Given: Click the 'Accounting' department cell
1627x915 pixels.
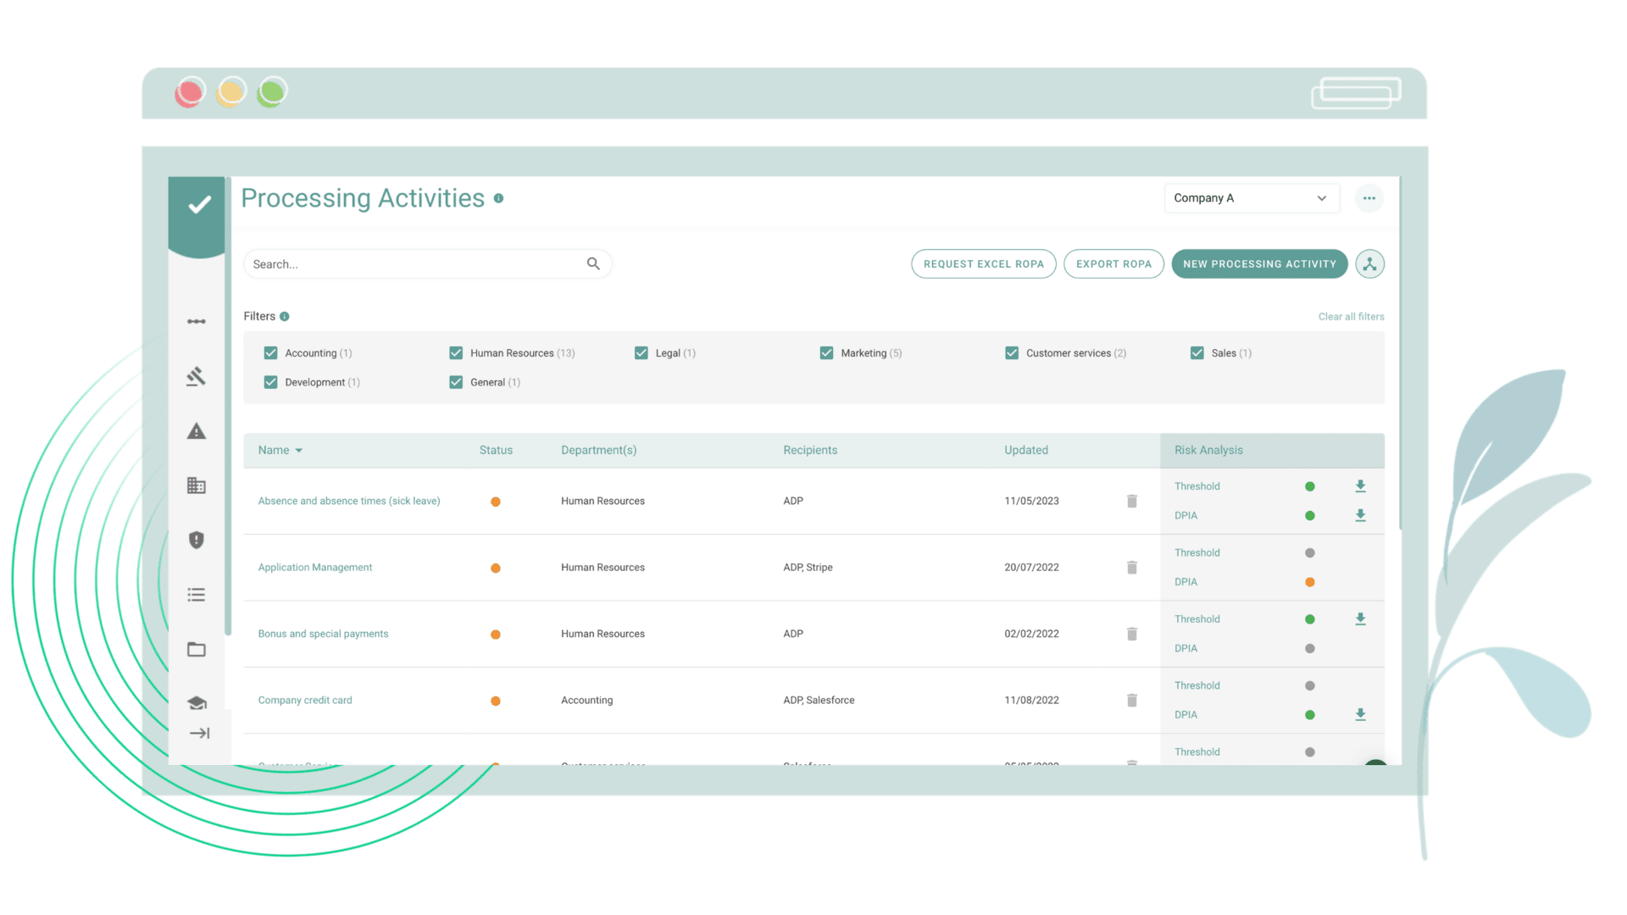Looking at the screenshot, I should point(586,700).
